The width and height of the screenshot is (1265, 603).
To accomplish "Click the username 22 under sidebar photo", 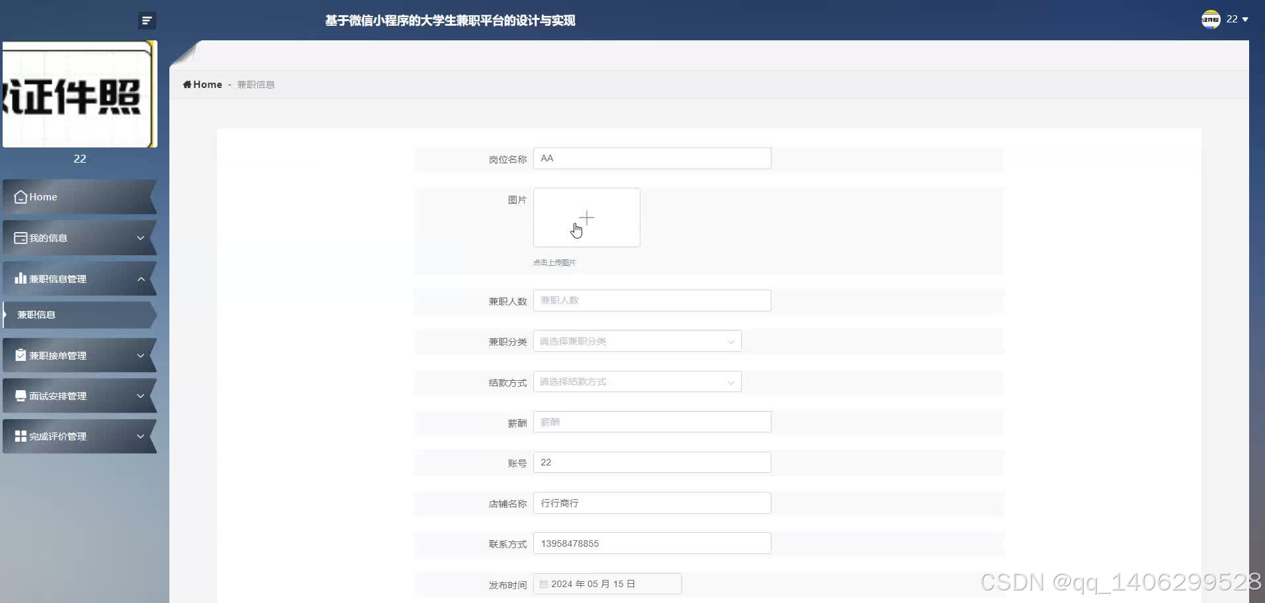I will pos(80,159).
